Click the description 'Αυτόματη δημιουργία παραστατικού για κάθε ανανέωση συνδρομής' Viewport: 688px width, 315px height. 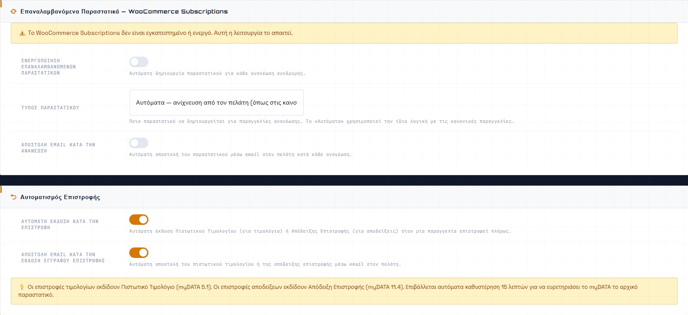point(217,74)
